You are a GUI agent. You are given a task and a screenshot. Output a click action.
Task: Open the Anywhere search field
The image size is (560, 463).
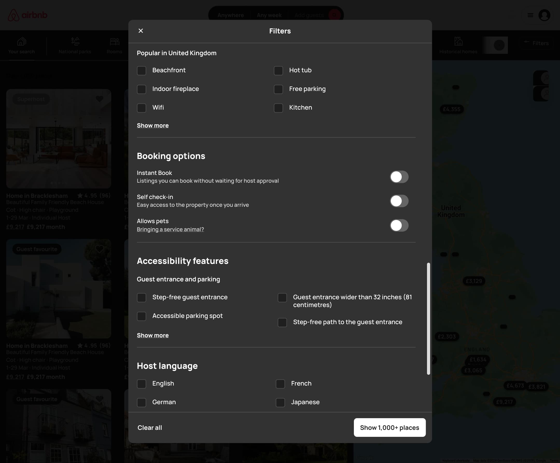tap(230, 15)
